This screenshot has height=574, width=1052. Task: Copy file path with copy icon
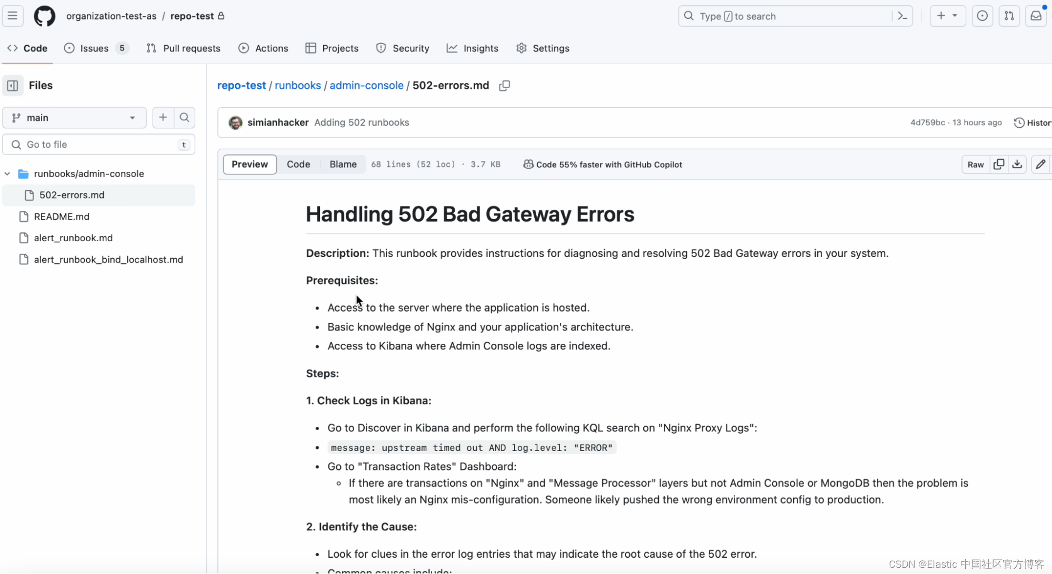click(504, 85)
